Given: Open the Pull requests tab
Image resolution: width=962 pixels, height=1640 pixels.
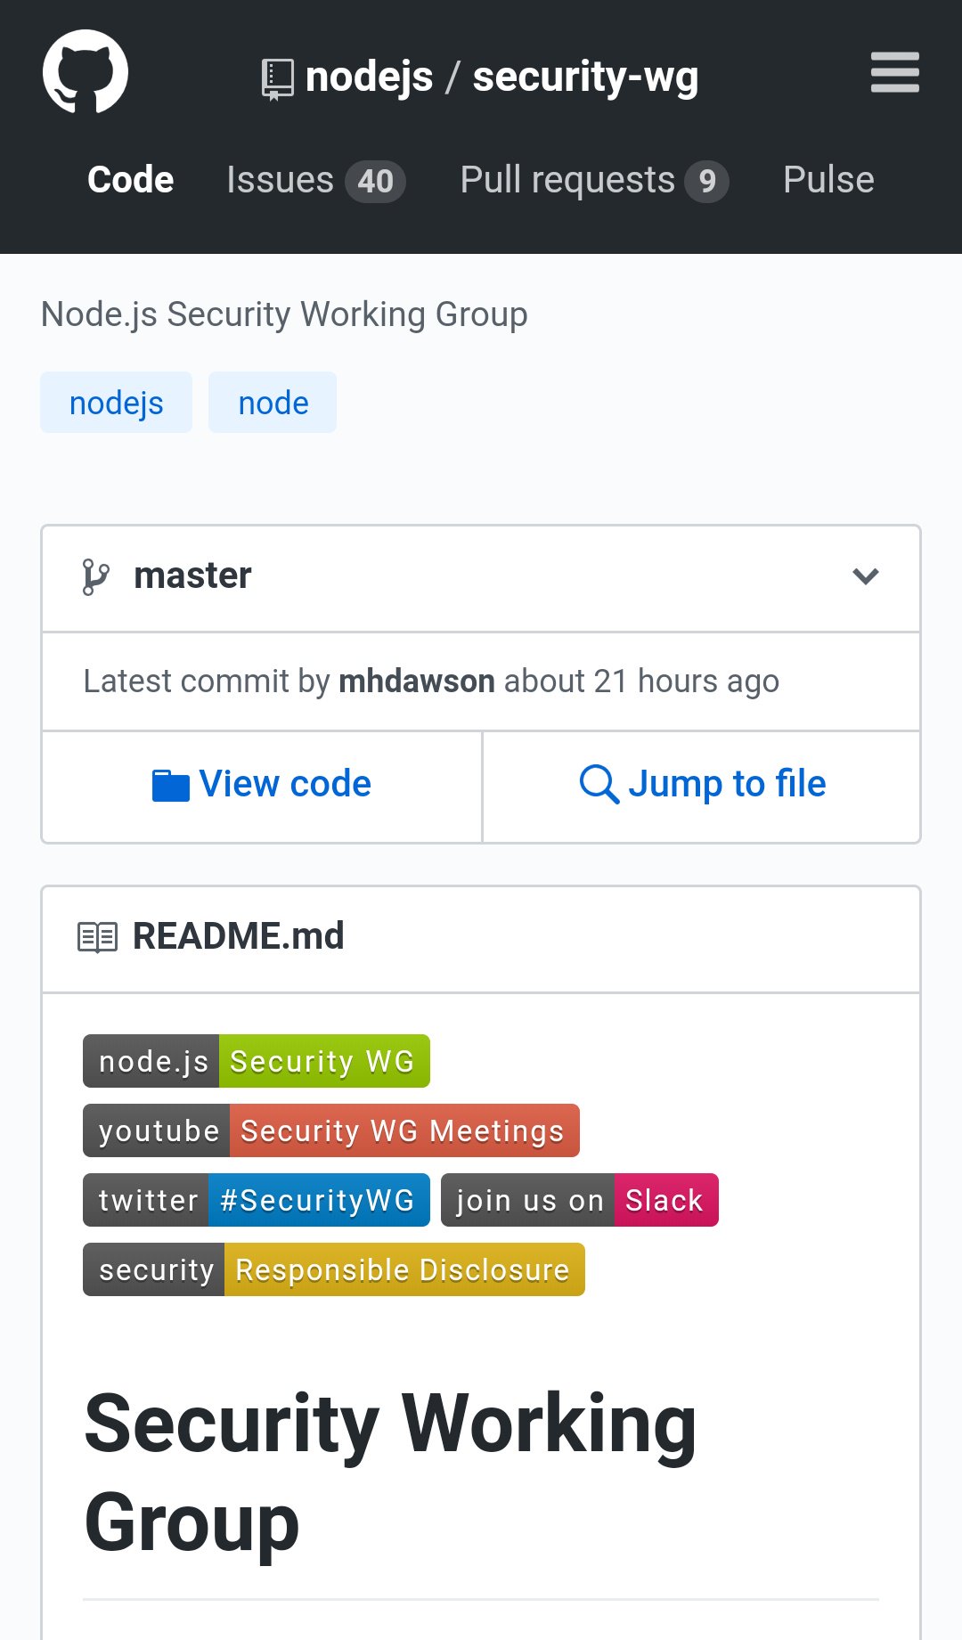Looking at the screenshot, I should 594,181.
